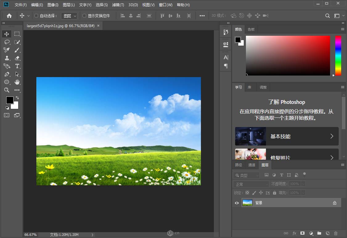Image resolution: width=347 pixels, height=238 pixels.
Task: Toggle lock transparent pixels
Action: pos(247,193)
